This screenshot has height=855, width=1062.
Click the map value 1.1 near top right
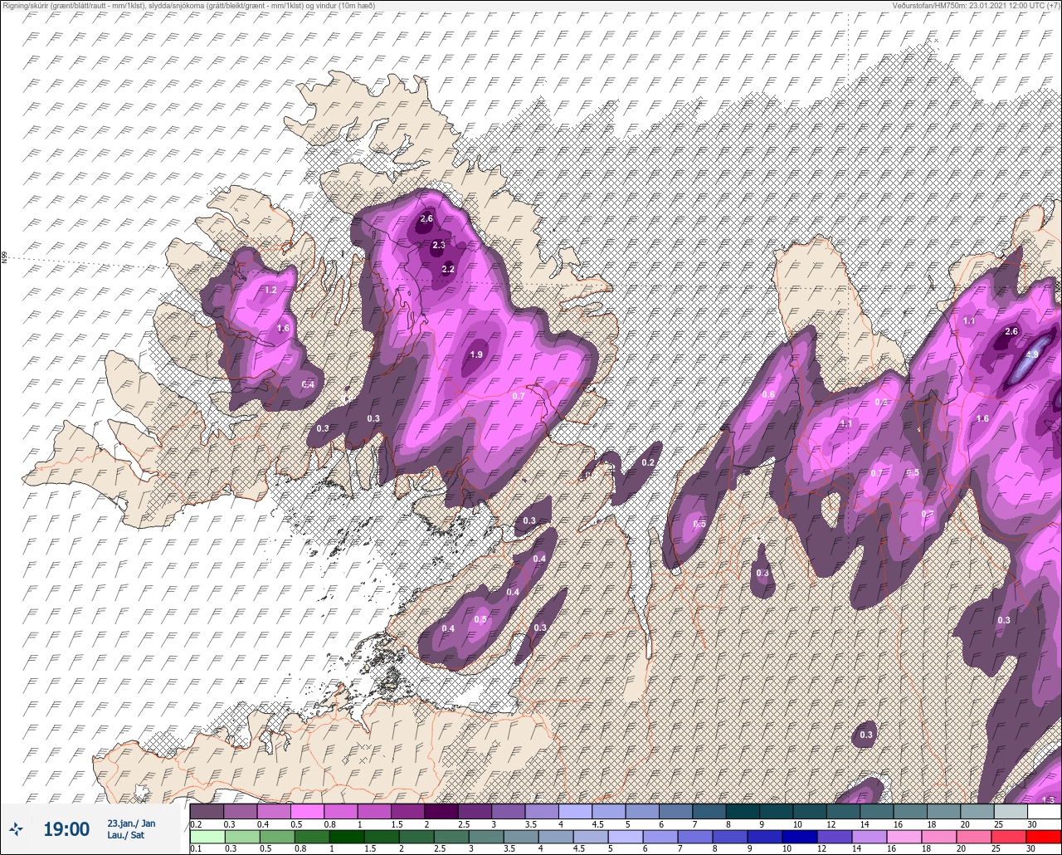coord(969,320)
